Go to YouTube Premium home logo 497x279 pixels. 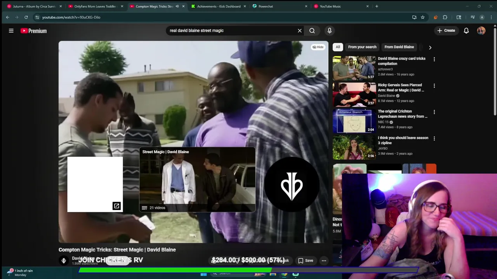tap(34, 31)
